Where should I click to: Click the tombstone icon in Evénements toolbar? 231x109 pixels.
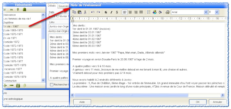pyautogui.click(x=24, y=10)
